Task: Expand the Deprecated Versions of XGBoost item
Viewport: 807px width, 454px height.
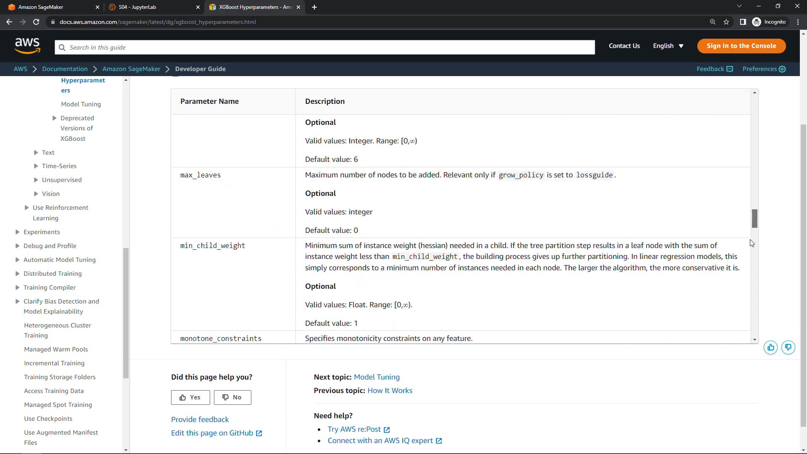Action: pos(54,118)
